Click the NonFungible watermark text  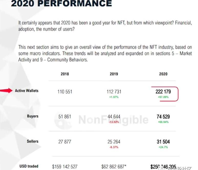pyautogui.click(x=113, y=120)
